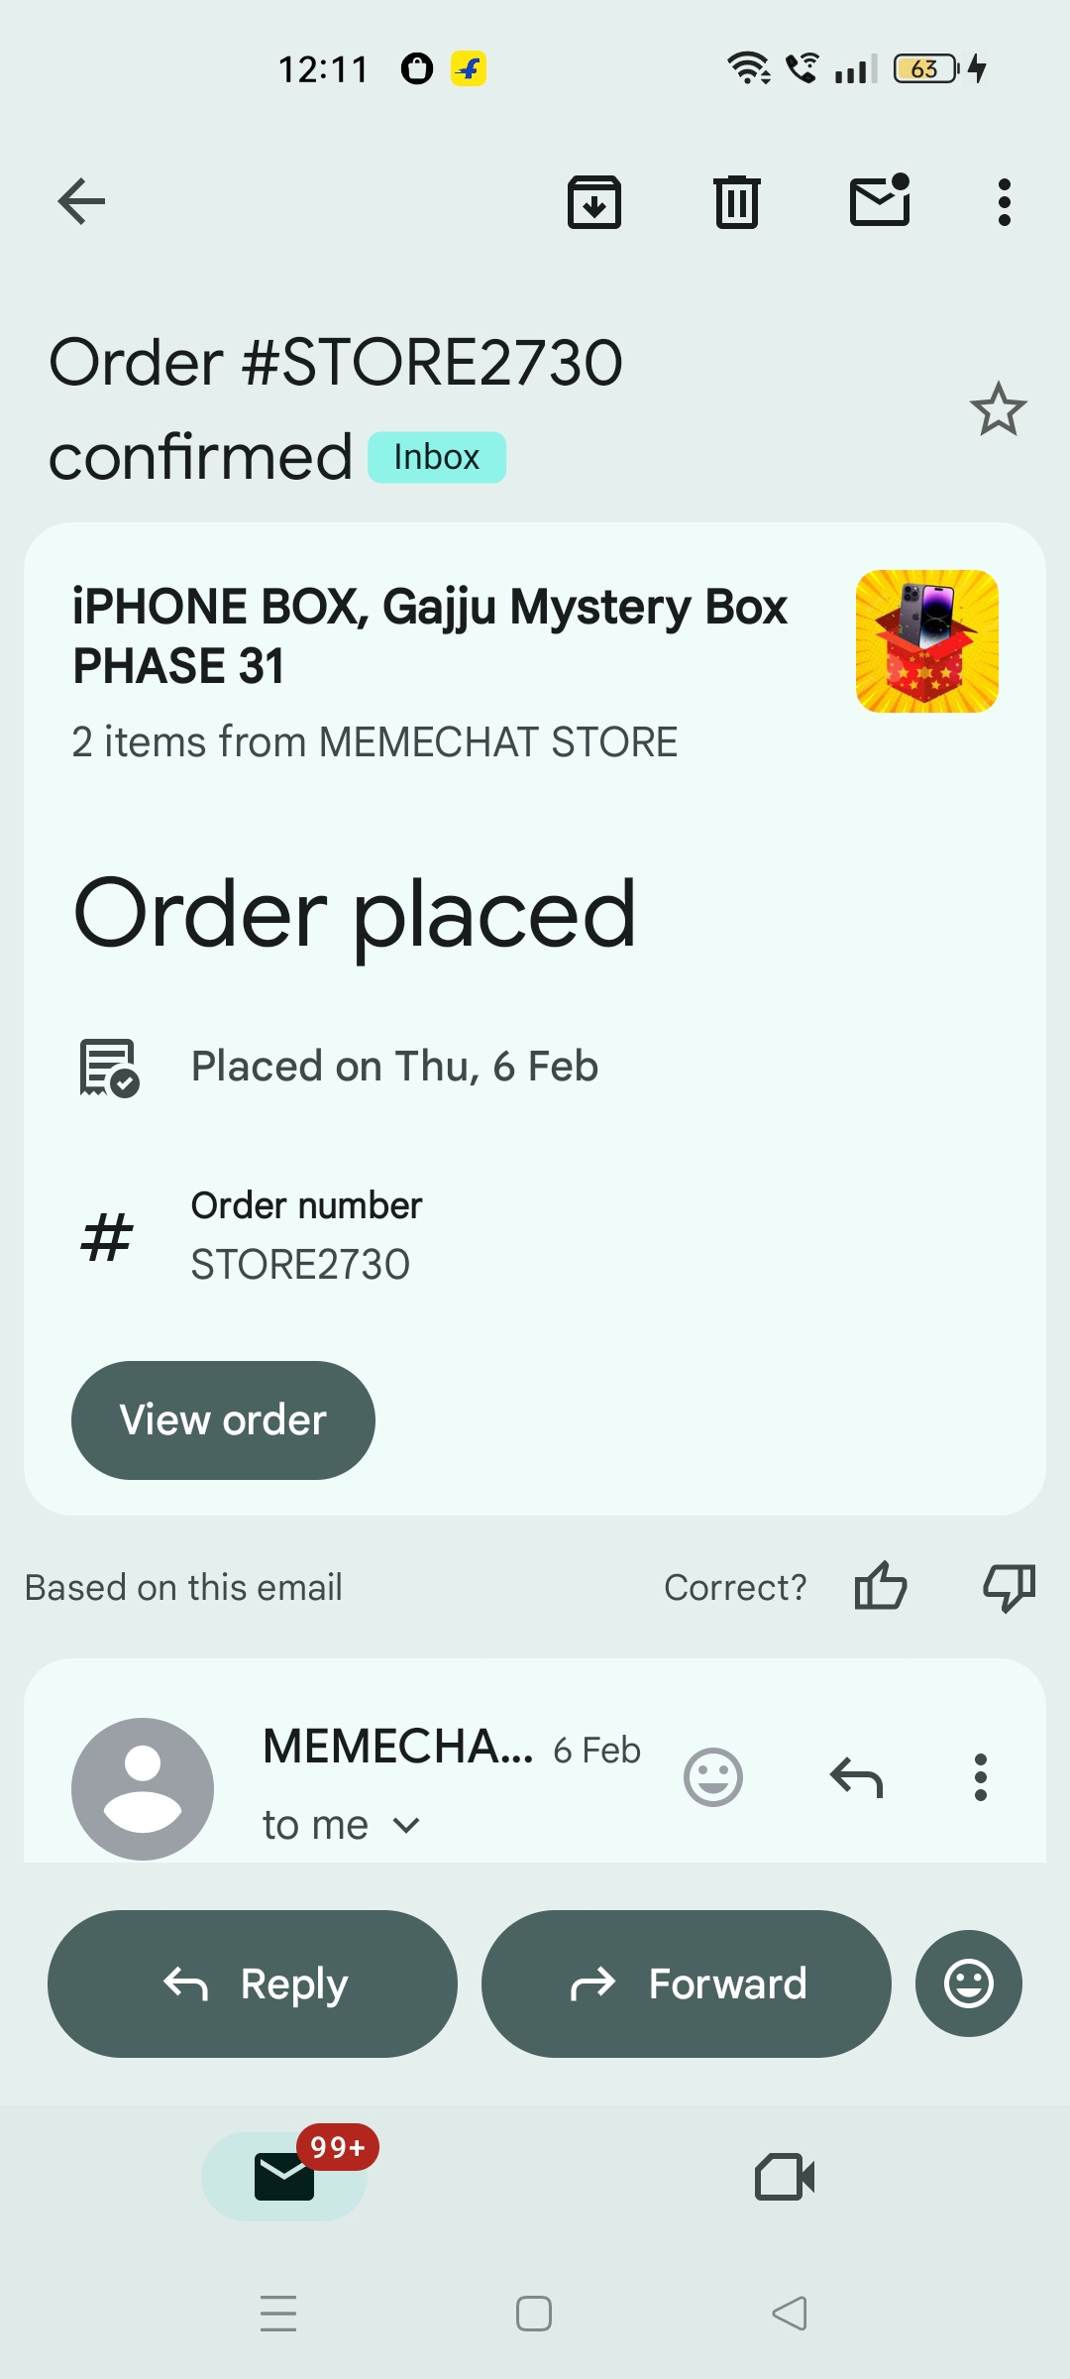Image resolution: width=1070 pixels, height=2379 pixels.
Task: Tap the Inbox label chip
Action: pyautogui.click(x=437, y=458)
